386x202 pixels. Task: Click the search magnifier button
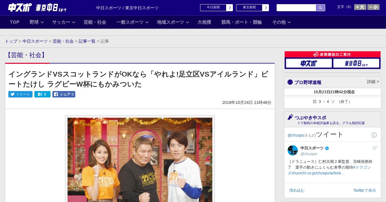(320, 8)
